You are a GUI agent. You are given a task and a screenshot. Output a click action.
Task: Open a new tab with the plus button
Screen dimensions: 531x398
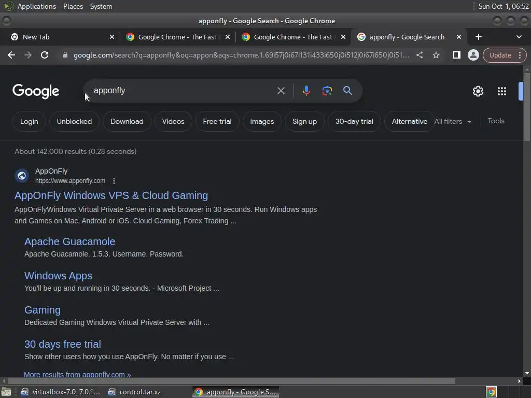pos(478,37)
